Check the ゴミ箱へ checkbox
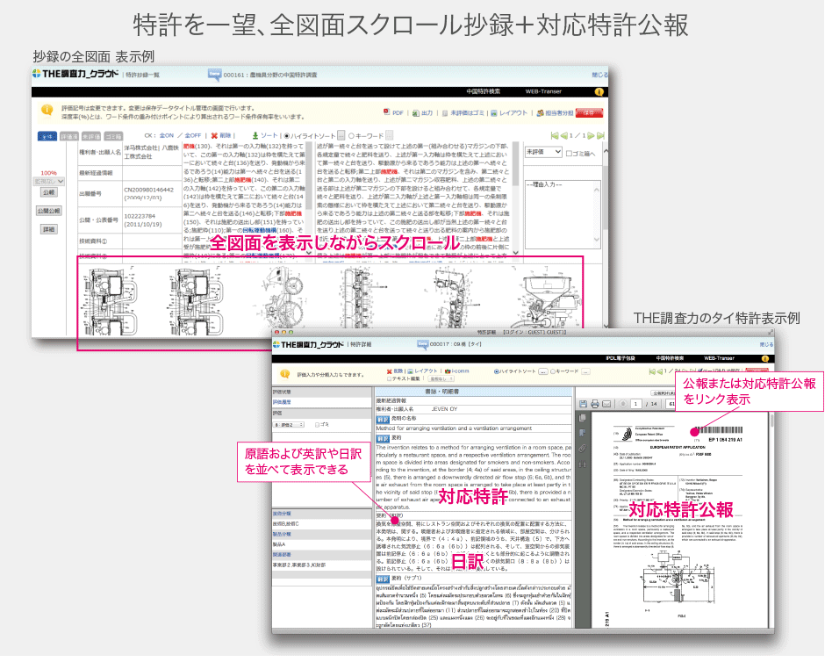The height and width of the screenshot is (662, 825). pos(569,154)
